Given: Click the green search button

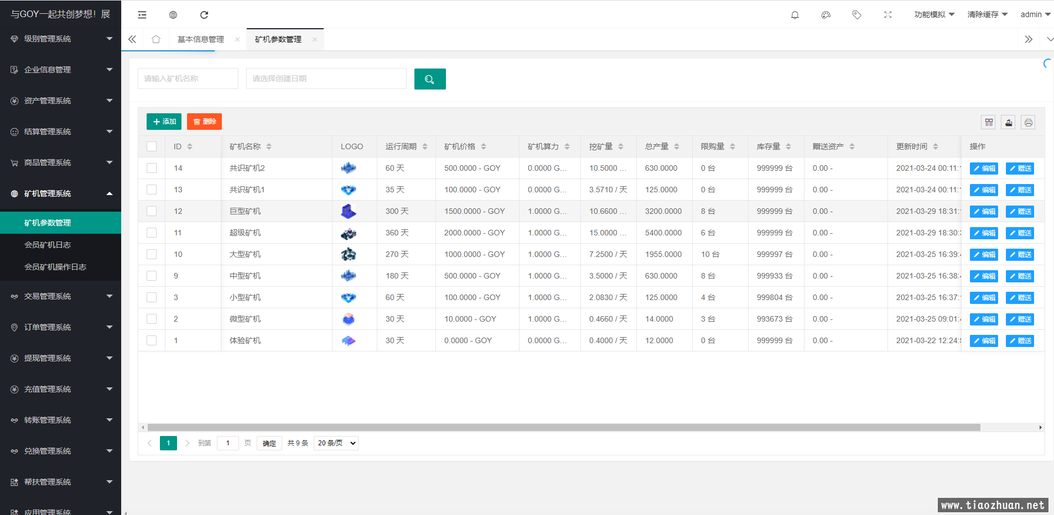Looking at the screenshot, I should click(x=430, y=79).
